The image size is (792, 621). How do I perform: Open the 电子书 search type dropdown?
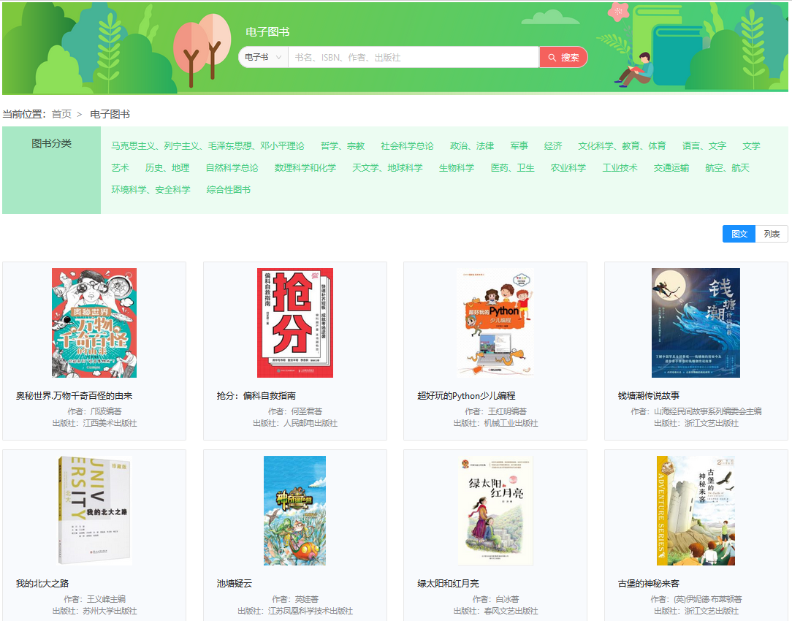click(x=263, y=57)
